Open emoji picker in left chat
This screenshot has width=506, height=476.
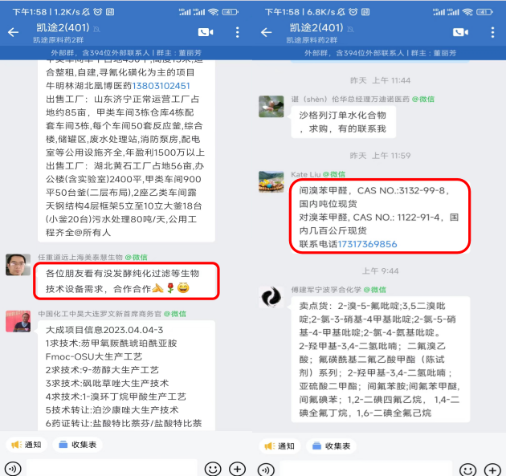point(213,469)
